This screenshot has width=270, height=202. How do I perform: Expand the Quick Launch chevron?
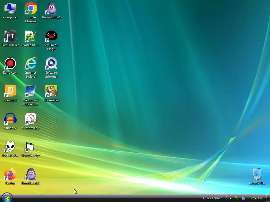pyautogui.click(x=225, y=197)
